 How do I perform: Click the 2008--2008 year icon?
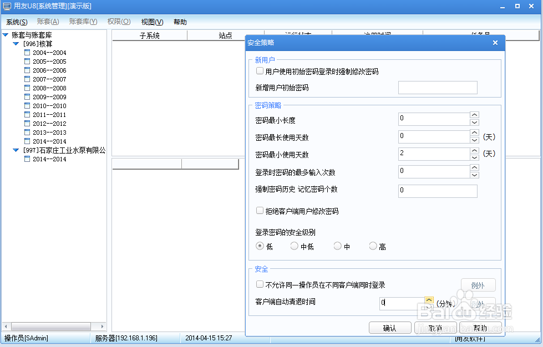tap(27, 88)
